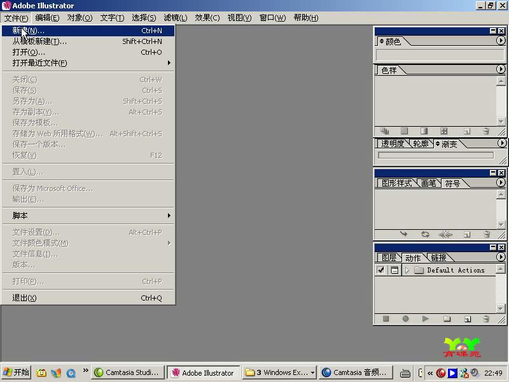This screenshot has height=382, width=509.
Task: Click Stop Recording button in 动作 panel
Action: tap(386, 319)
